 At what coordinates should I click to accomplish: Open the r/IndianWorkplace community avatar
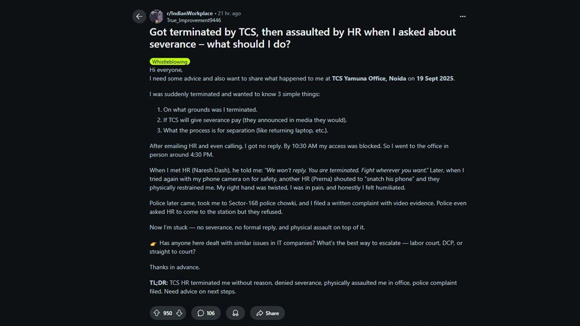(156, 16)
